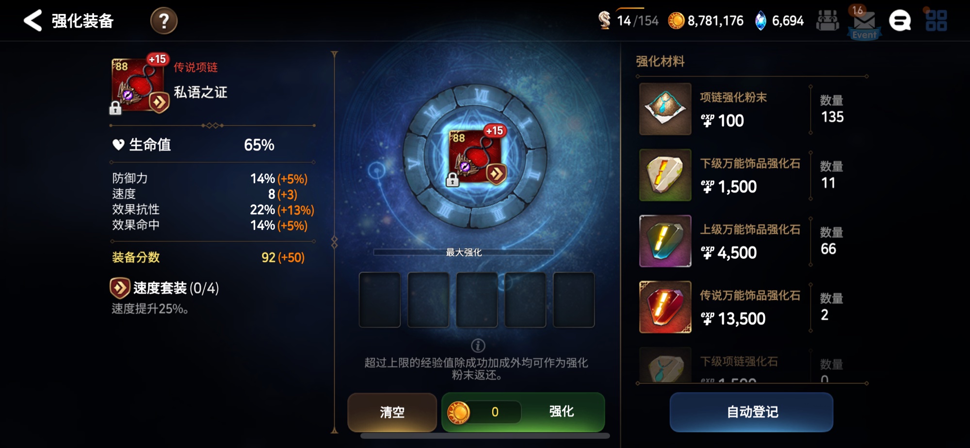Tap the last empty material slot
The image size is (970, 448).
pyautogui.click(x=574, y=300)
